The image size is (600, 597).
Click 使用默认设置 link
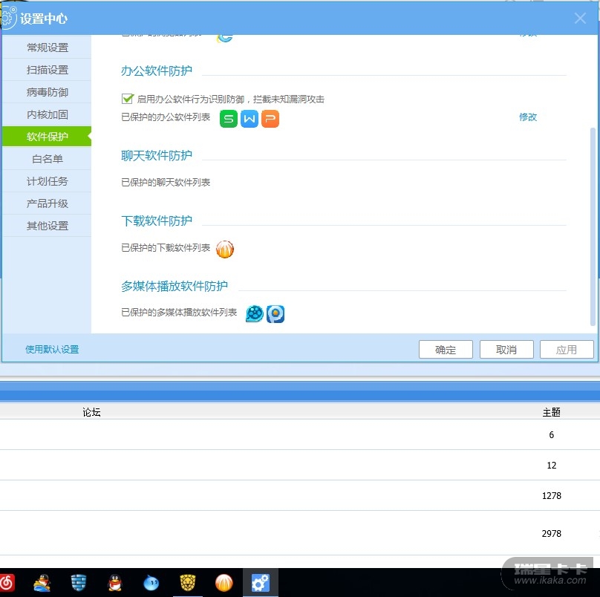(52, 349)
